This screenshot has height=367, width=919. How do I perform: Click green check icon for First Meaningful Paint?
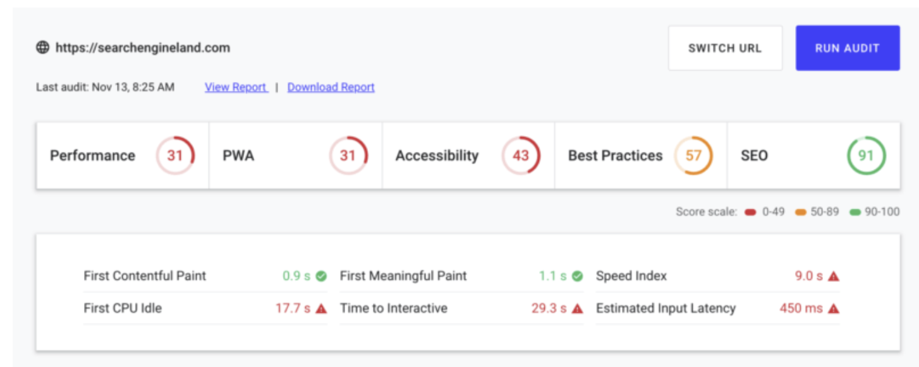coord(577,276)
